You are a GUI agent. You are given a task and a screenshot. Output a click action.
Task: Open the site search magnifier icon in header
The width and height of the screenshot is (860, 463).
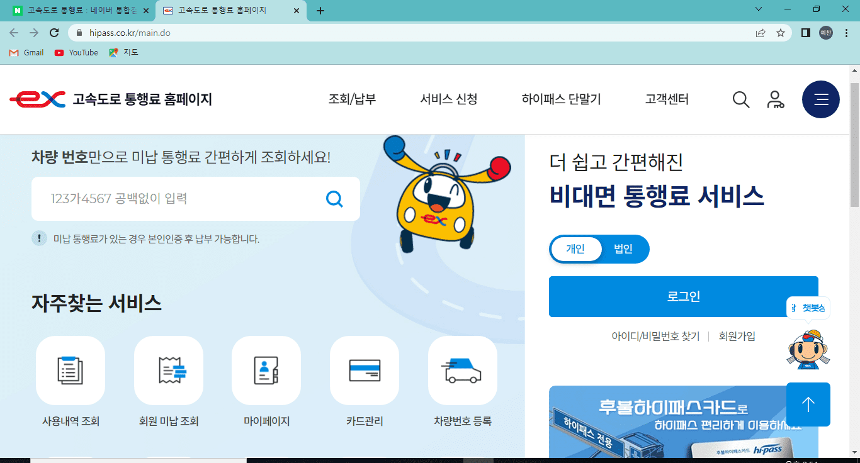(x=741, y=99)
